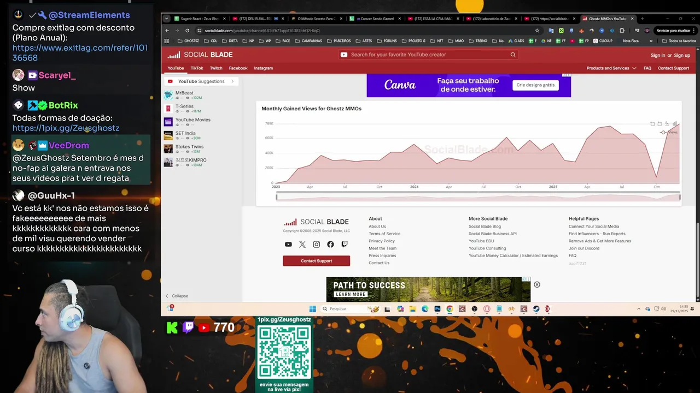700x393 pixels.
Task: Toggle the Views legend series on chart
Action: [669, 132]
